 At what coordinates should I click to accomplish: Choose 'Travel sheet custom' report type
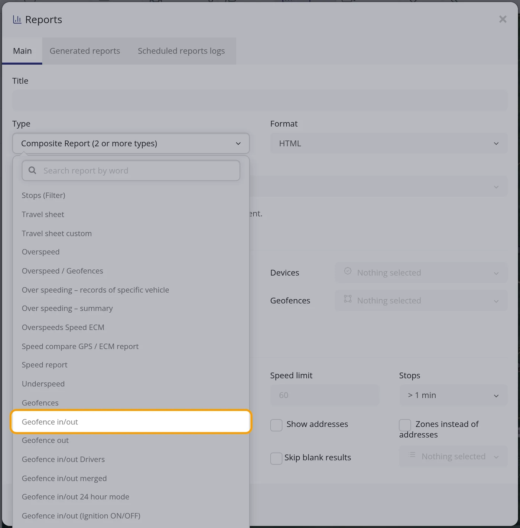pyautogui.click(x=131, y=234)
